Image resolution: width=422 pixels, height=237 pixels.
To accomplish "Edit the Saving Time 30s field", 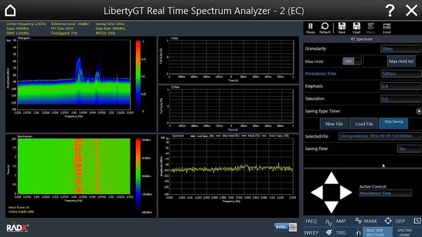I will pos(409,149).
